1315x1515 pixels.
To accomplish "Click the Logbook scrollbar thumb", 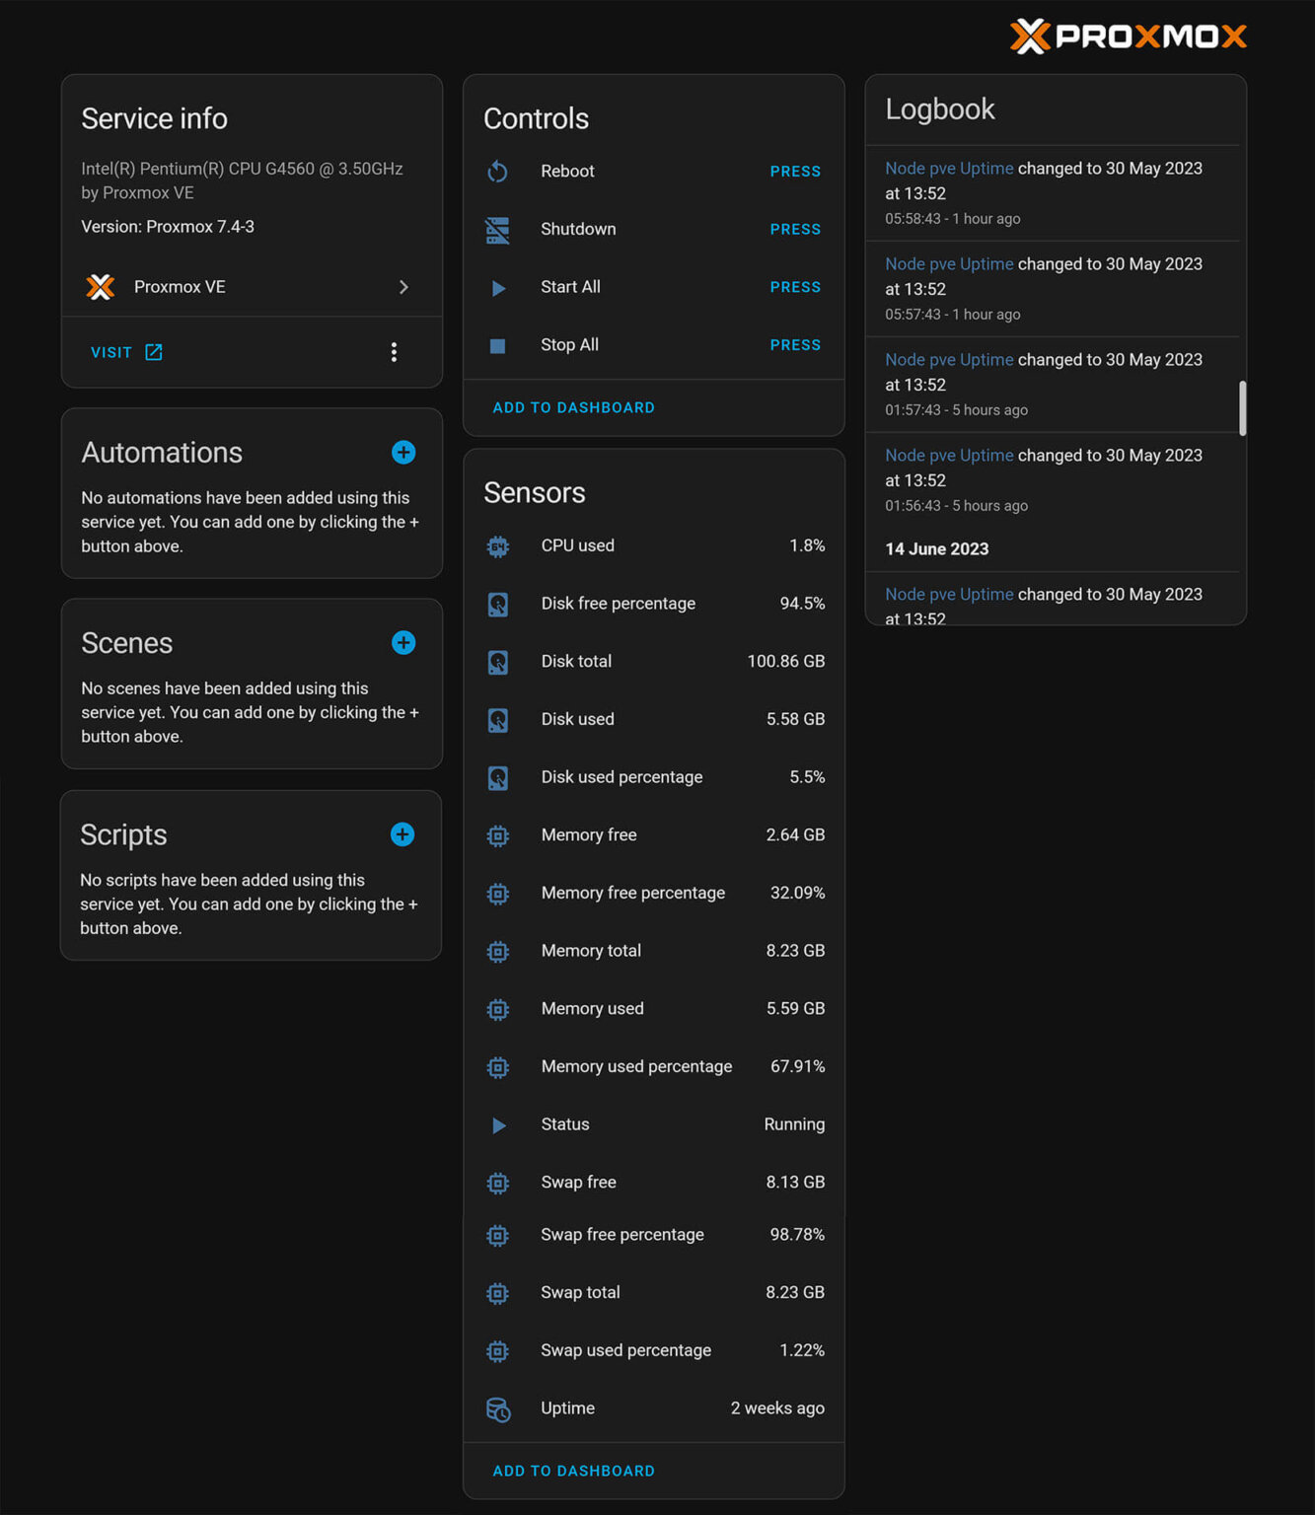I will tap(1242, 407).
